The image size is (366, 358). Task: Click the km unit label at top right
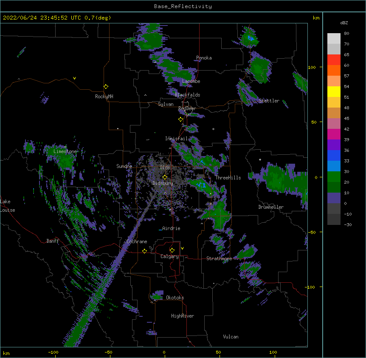tap(316, 18)
